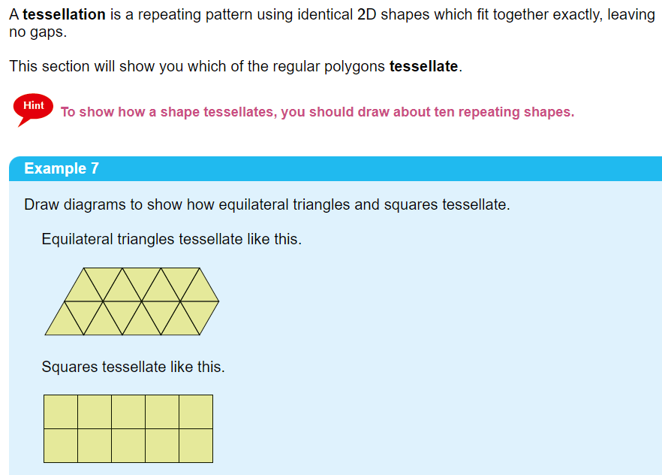This screenshot has width=662, height=475.
Task: Click the bold word "tessellation"
Action: coord(64,15)
